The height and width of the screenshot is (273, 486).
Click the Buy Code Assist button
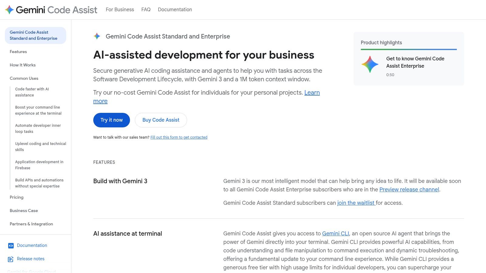click(x=161, y=120)
